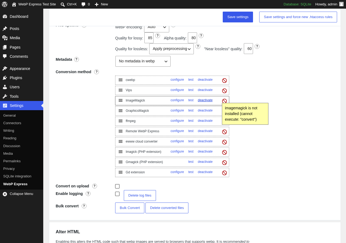Open help for Alpha quality
Screen dimensions: 346x243
click(201, 36)
